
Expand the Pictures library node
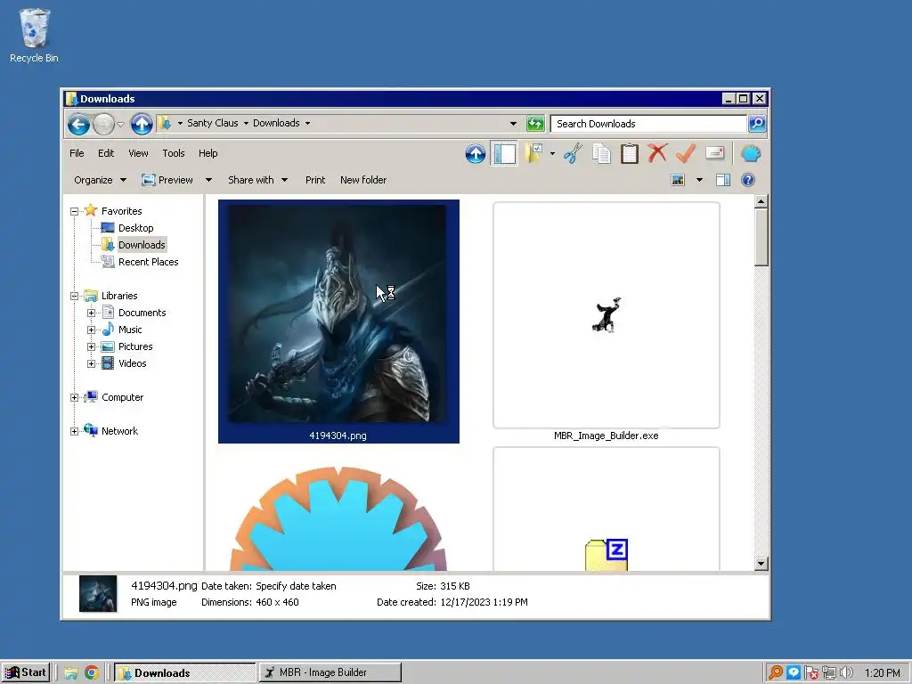(x=92, y=346)
